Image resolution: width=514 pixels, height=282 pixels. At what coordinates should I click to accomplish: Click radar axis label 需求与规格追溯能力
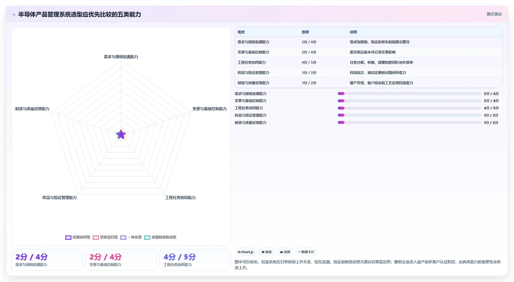(121, 57)
